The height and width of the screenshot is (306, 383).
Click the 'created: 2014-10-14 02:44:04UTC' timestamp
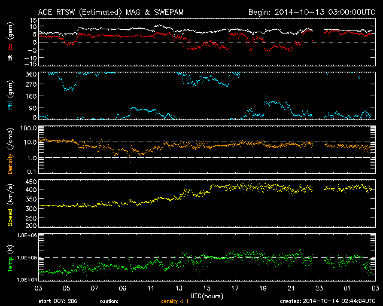pyautogui.click(x=327, y=301)
